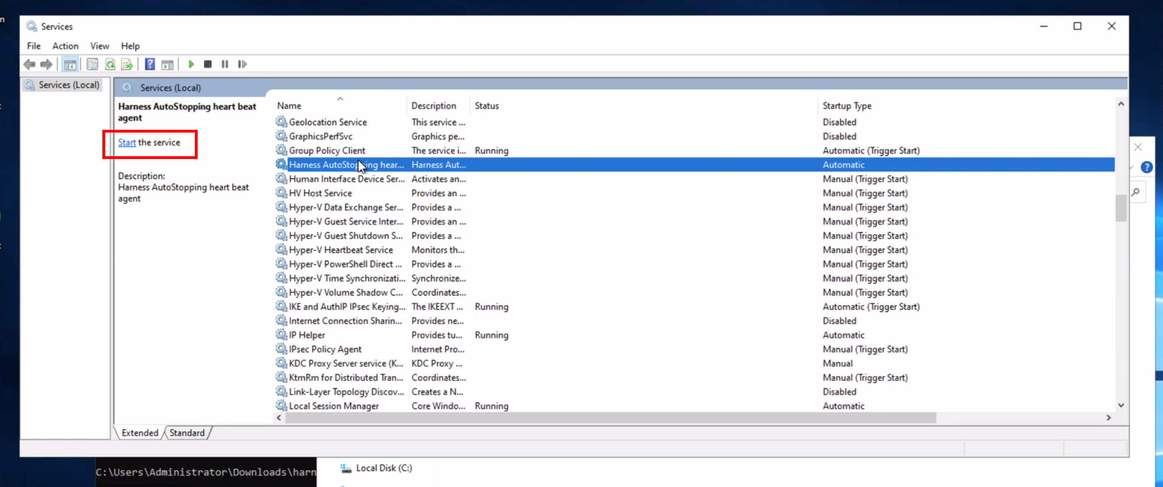
Task: Switch to the Standard tab
Action: [x=187, y=433]
